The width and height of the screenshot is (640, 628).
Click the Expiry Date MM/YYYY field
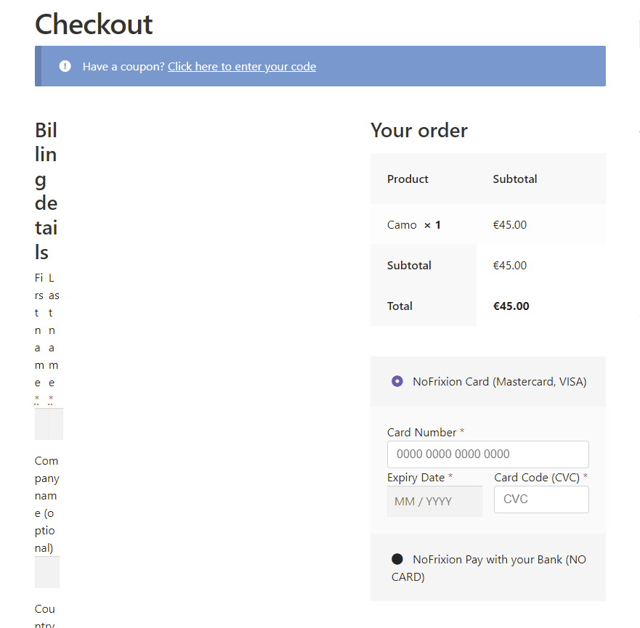[434, 501]
